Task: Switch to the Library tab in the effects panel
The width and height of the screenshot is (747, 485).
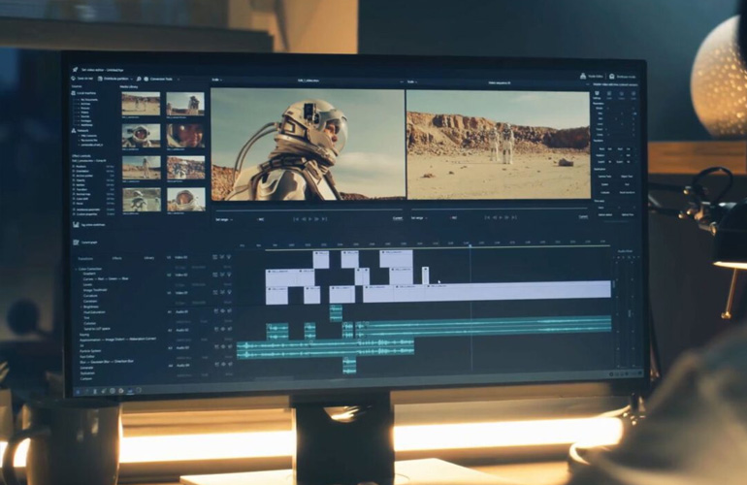Action: point(148,258)
